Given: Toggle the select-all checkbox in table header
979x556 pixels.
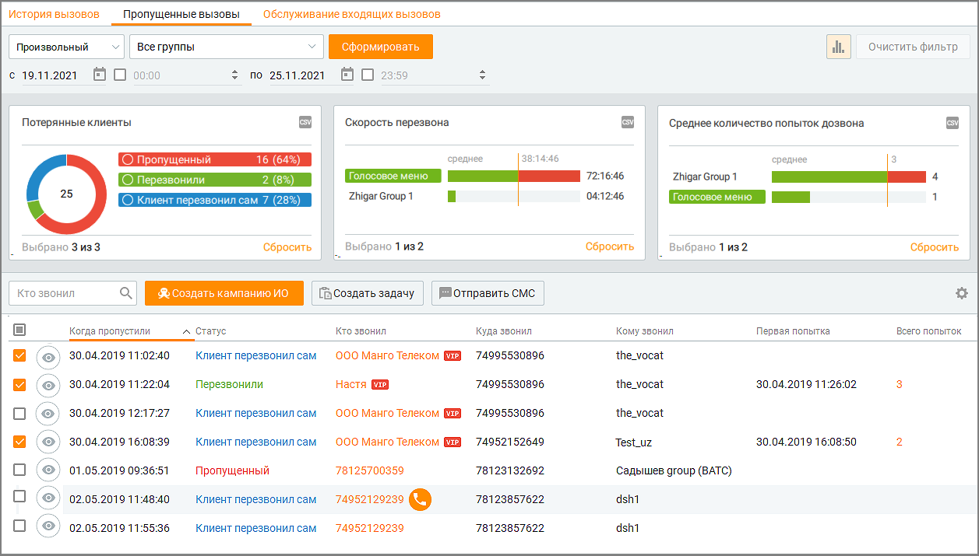Looking at the screenshot, I should 19,330.
